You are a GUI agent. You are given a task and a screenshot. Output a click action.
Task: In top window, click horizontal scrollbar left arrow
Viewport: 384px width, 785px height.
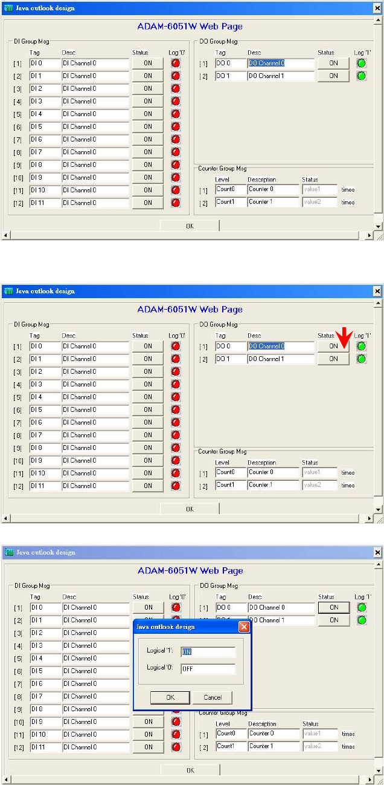(x=5, y=235)
